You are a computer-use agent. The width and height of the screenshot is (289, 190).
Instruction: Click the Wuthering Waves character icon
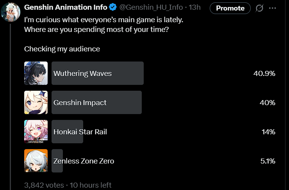point(36,73)
